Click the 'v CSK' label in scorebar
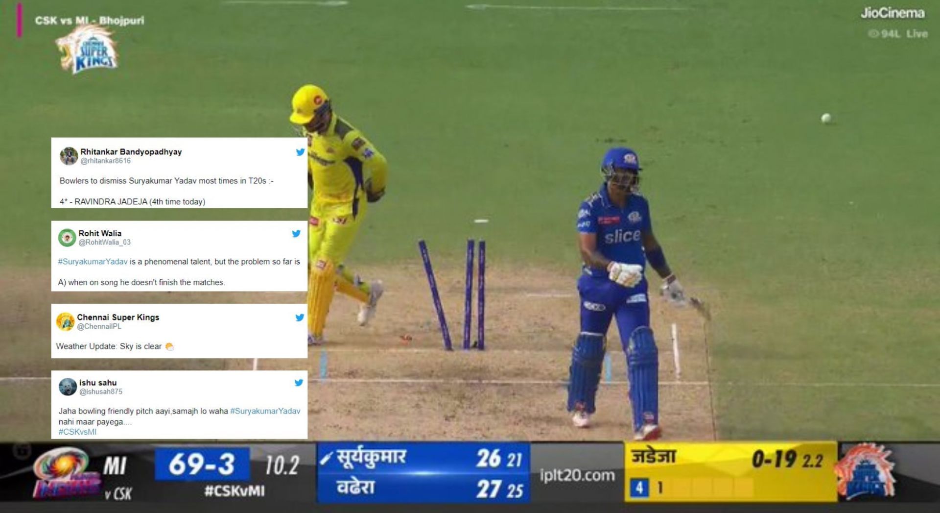The width and height of the screenshot is (940, 513). (118, 493)
